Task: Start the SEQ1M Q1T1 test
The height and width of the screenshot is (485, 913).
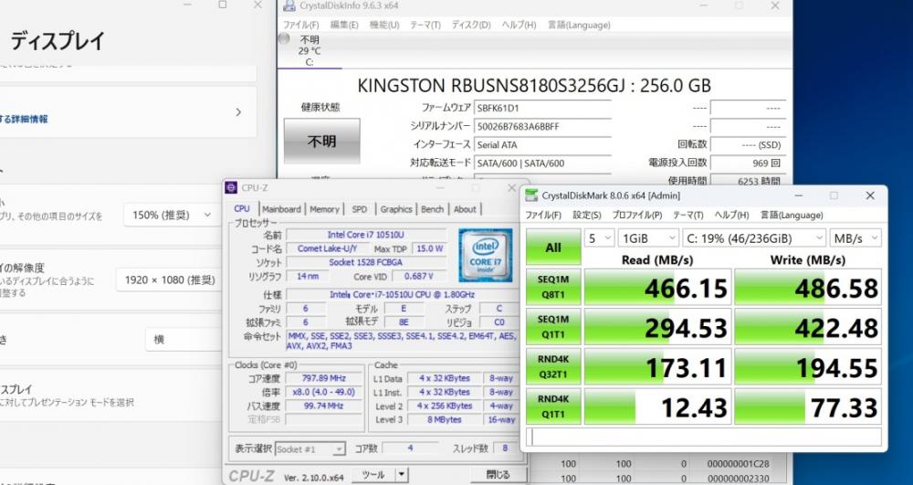Action: (553, 327)
